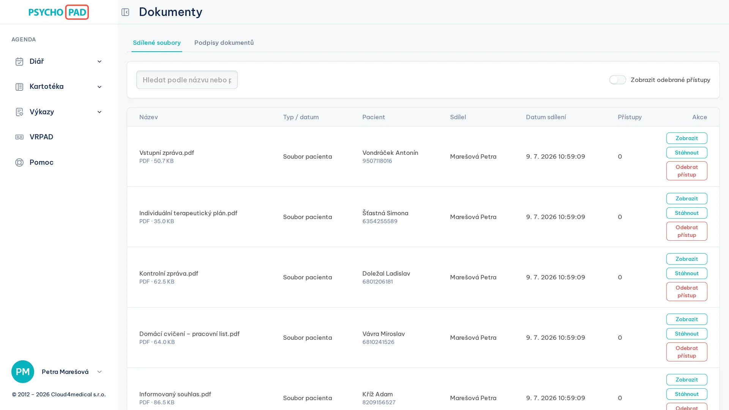Stáhnout Kontrolní zpráva.pdf

click(686, 273)
